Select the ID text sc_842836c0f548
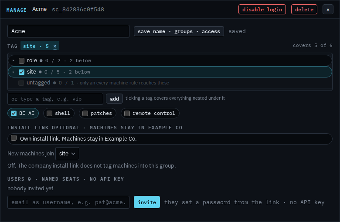 tap(78, 10)
